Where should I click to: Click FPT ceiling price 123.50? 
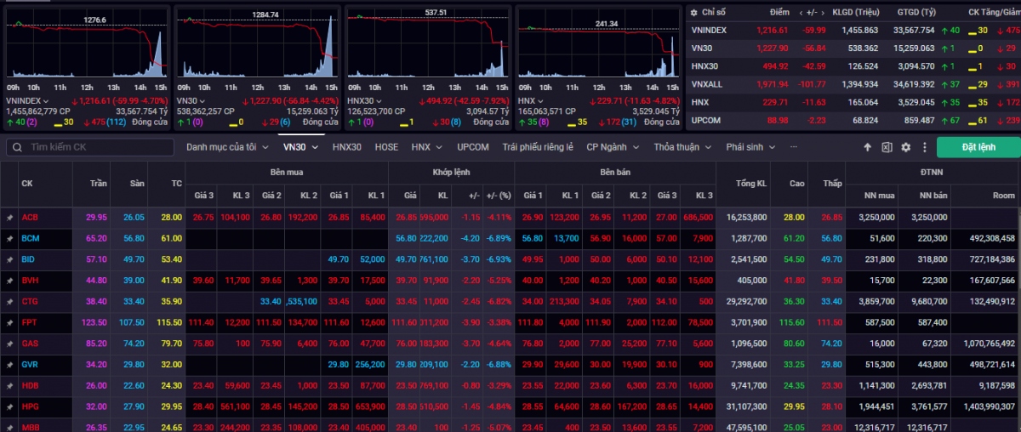point(94,323)
